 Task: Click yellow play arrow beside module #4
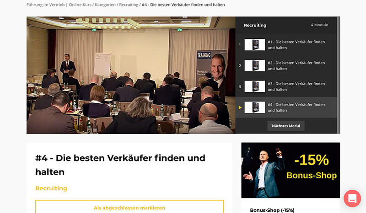240,107
